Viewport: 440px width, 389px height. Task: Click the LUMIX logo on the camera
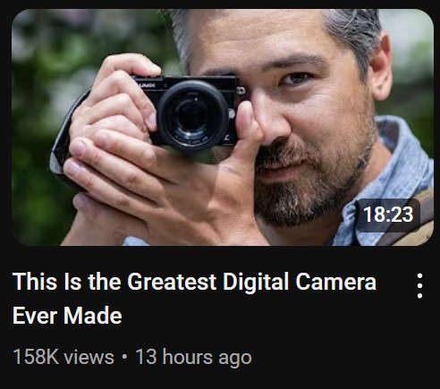pos(147,85)
